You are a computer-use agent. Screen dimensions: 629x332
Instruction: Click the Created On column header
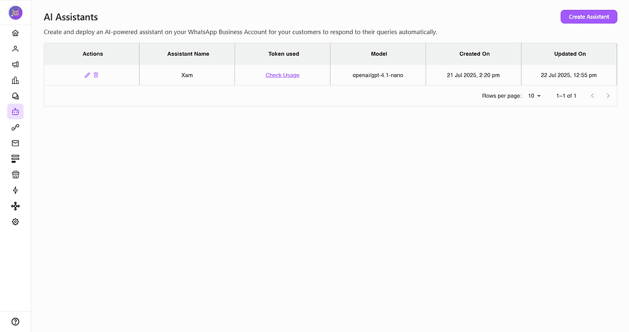(475, 54)
